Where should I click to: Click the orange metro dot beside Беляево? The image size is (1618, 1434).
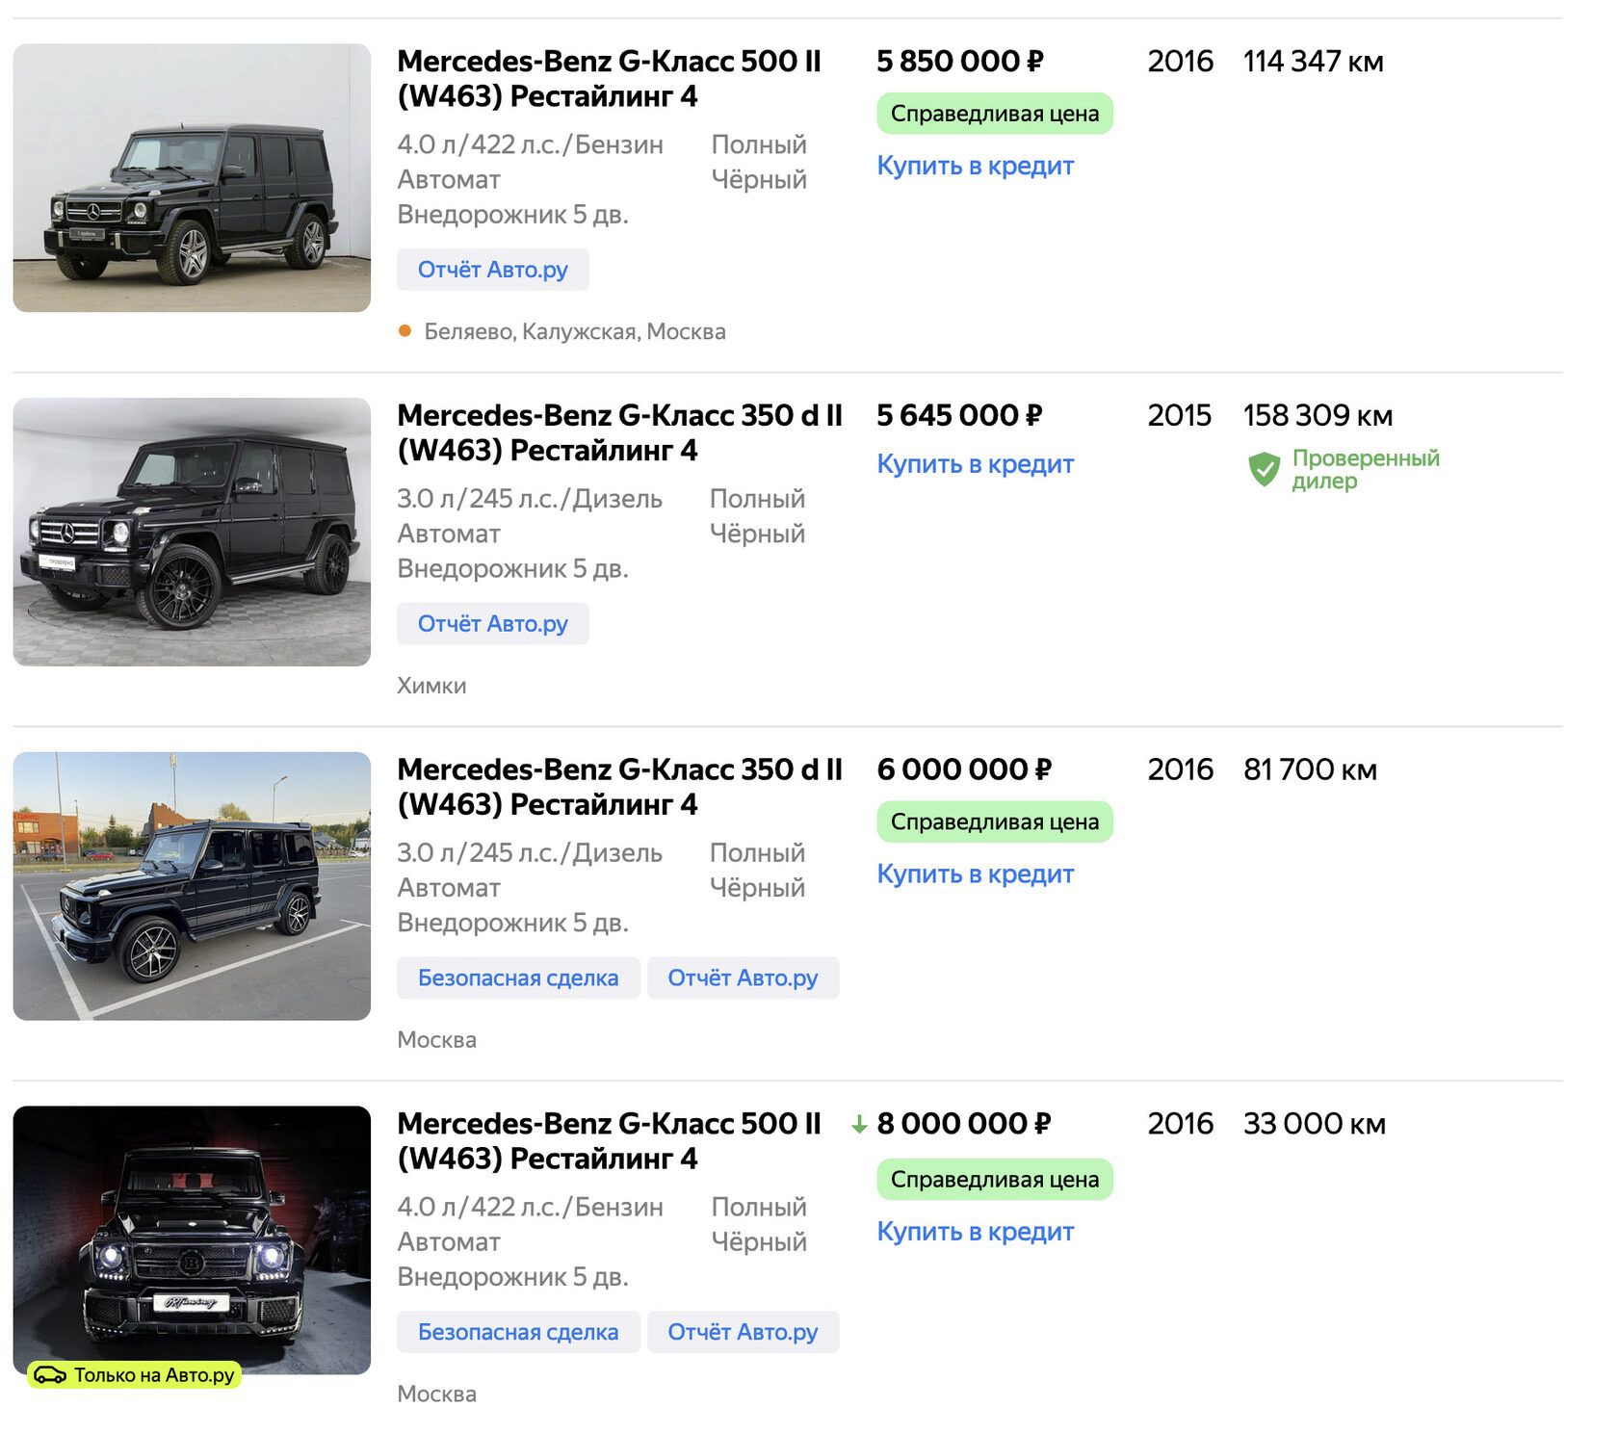404,331
